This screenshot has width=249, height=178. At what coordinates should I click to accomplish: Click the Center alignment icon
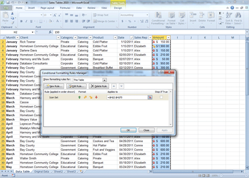(72, 21)
